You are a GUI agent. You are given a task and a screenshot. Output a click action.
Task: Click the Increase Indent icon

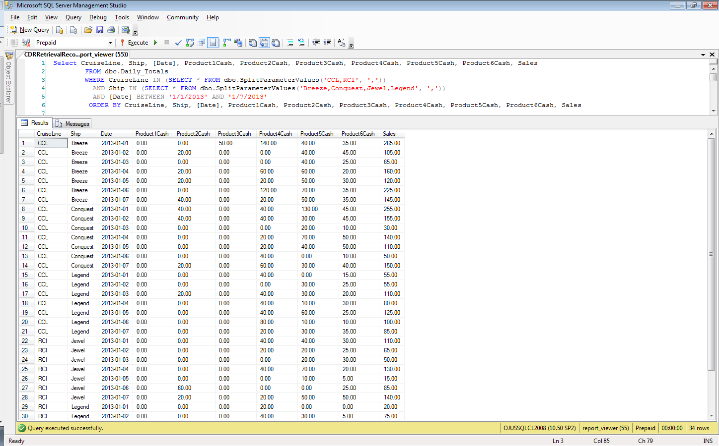328,43
